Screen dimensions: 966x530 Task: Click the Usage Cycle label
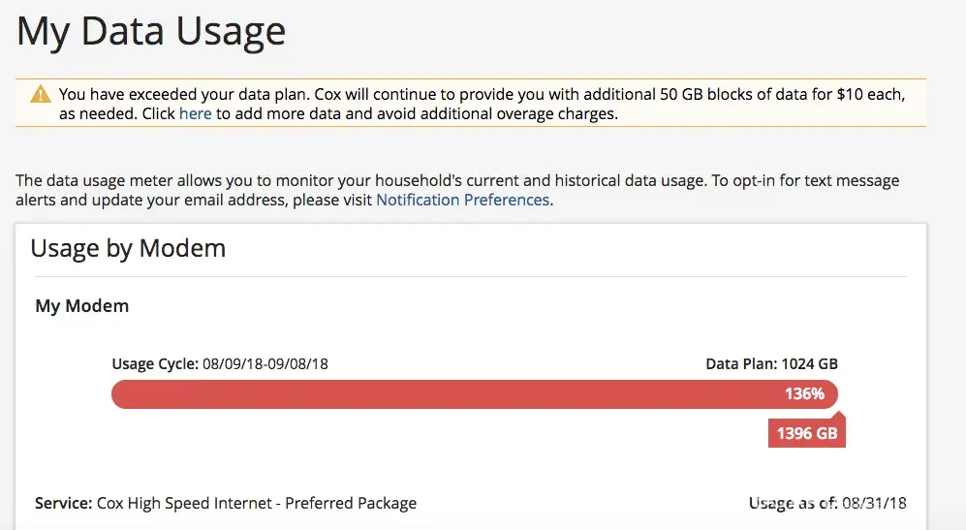[154, 364]
